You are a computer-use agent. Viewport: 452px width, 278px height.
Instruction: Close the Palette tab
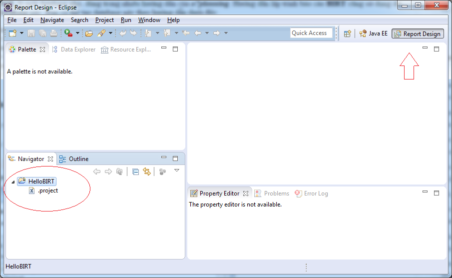coord(42,49)
